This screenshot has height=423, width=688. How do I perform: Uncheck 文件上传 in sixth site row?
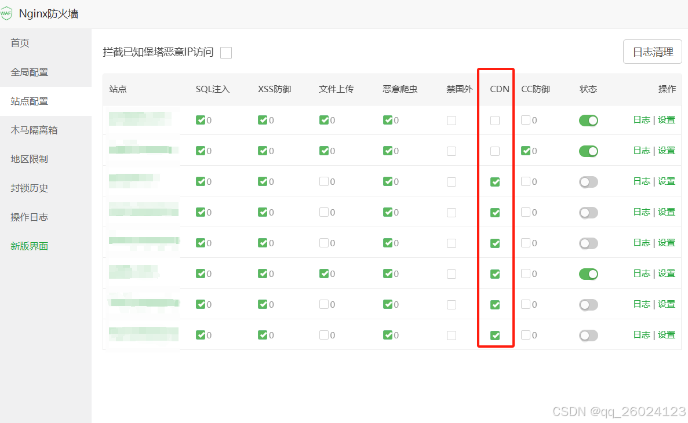[324, 274]
